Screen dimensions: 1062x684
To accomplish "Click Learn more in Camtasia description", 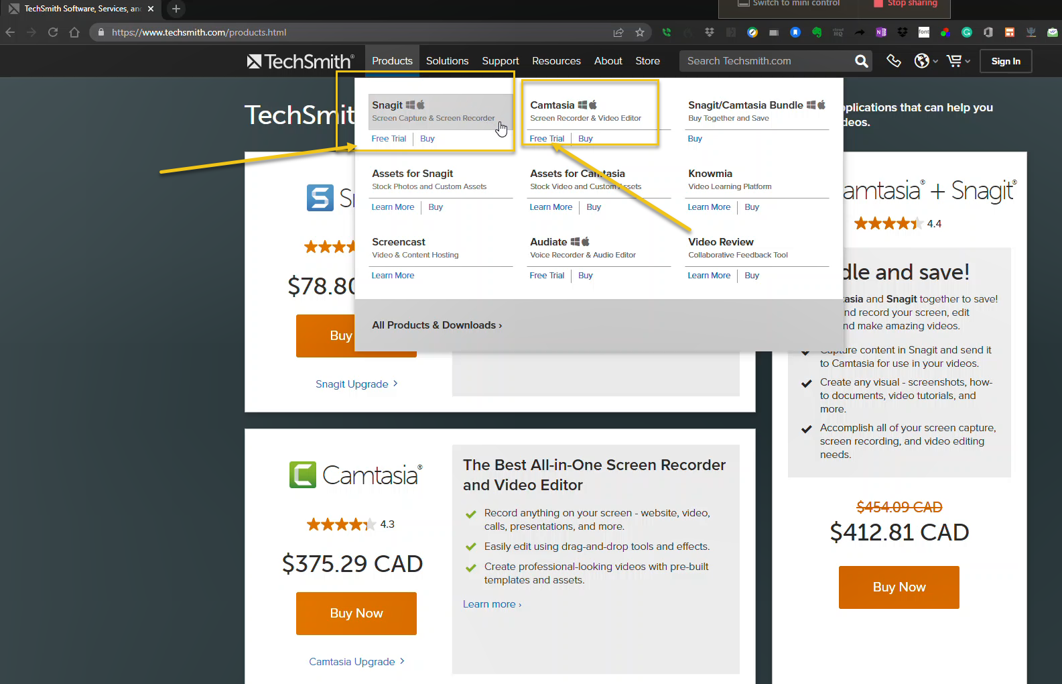I will click(492, 604).
